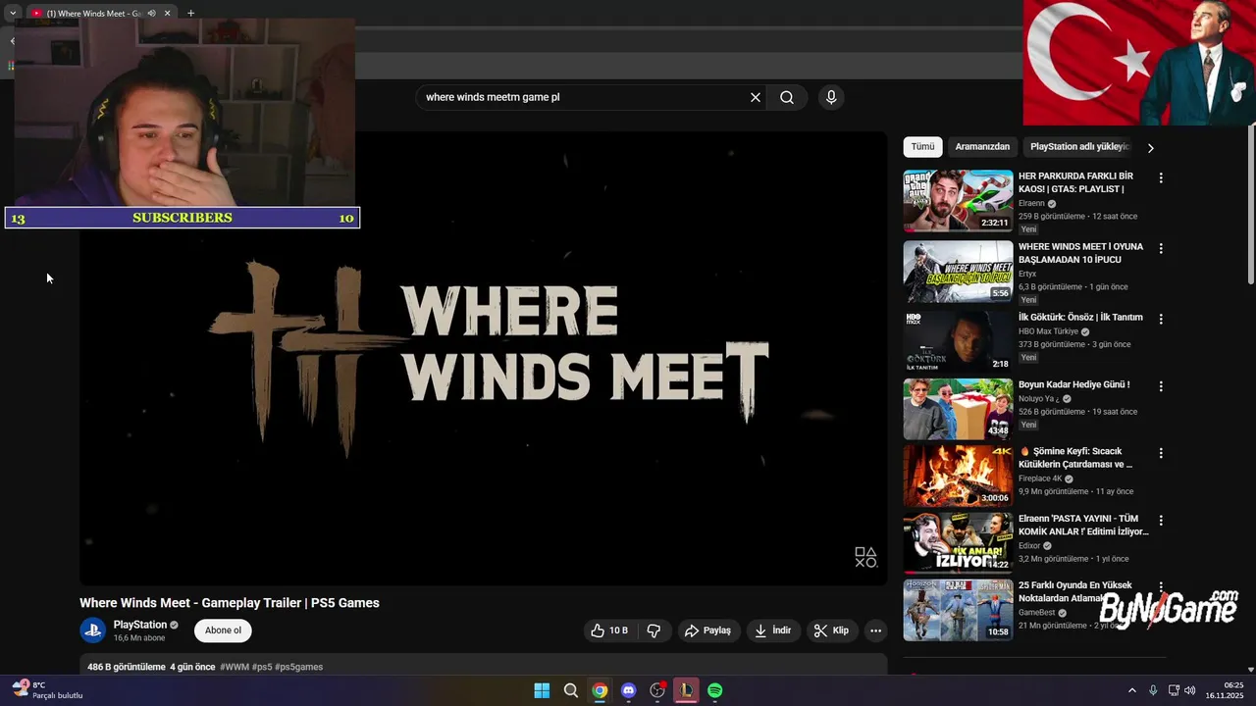This screenshot has width=1256, height=706.
Task: Open options for İlk Göktürk video
Action: [x=1161, y=320]
